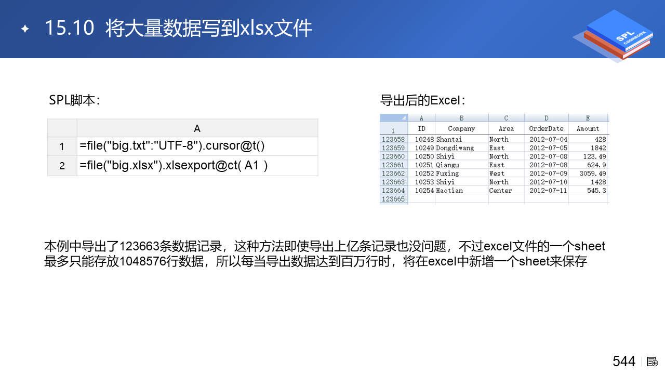Viewport: 665px width, 374px height.
Task: Click the amount cell 123.49
Action: click(x=588, y=156)
